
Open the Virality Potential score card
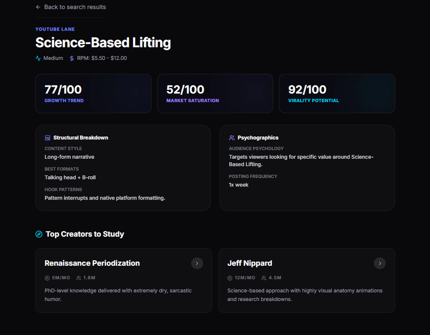(337, 93)
